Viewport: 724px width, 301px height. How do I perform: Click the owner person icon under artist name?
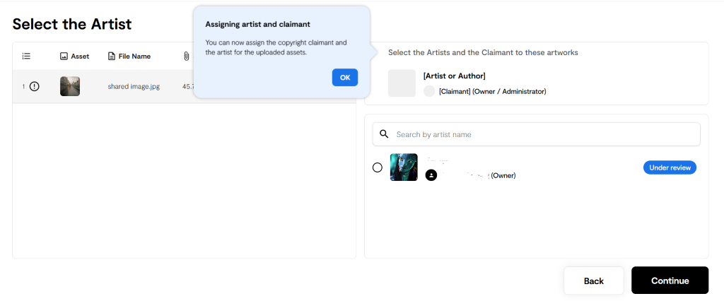point(431,175)
